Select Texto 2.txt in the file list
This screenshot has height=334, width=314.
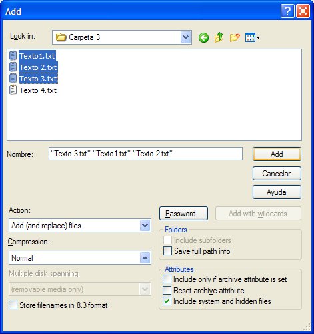[x=38, y=67]
